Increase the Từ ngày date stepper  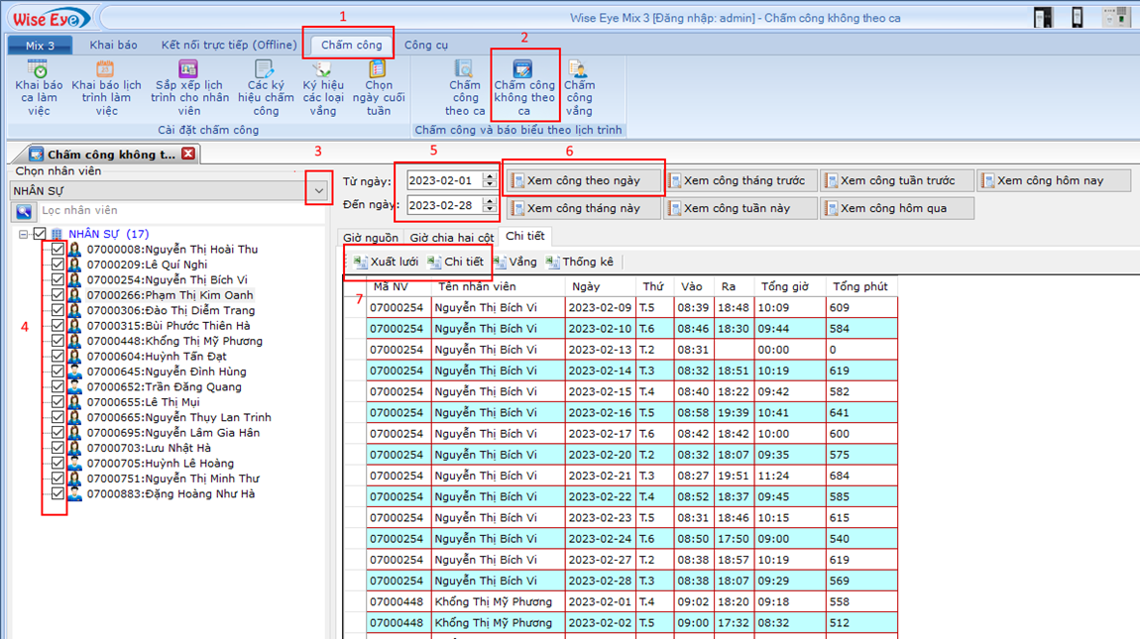(x=489, y=176)
